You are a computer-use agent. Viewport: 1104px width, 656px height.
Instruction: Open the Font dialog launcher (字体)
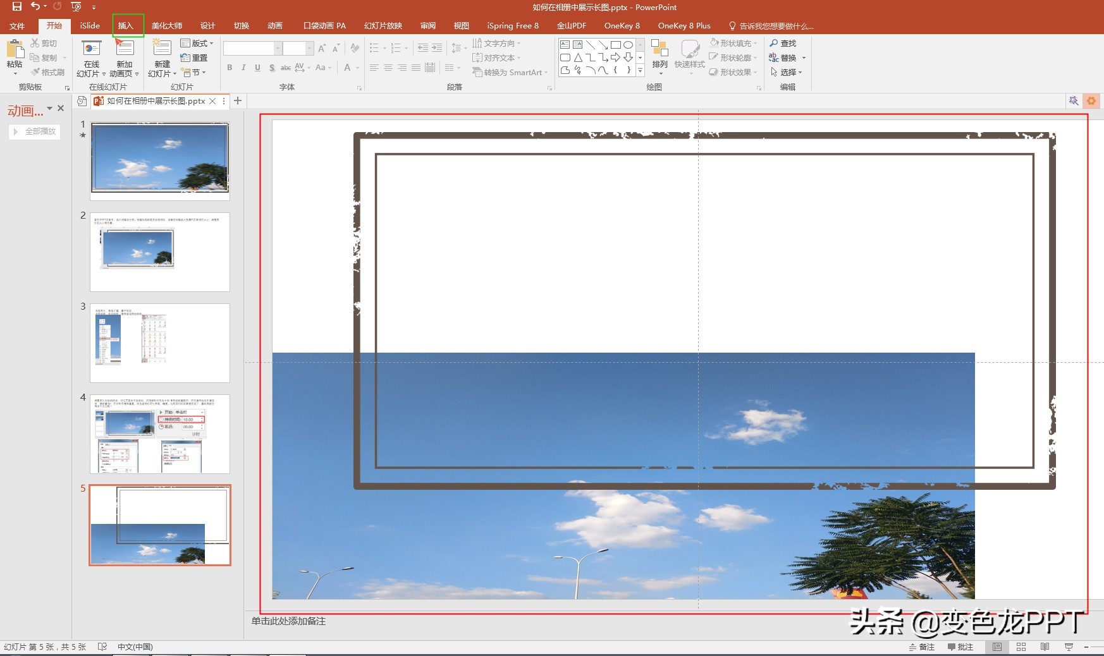(359, 88)
